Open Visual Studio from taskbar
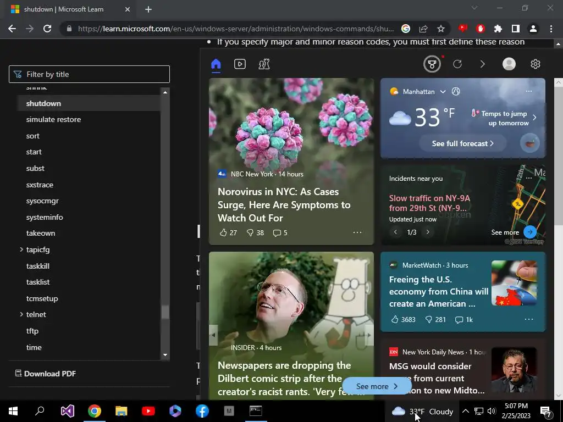The height and width of the screenshot is (422, 563). tap(67, 411)
